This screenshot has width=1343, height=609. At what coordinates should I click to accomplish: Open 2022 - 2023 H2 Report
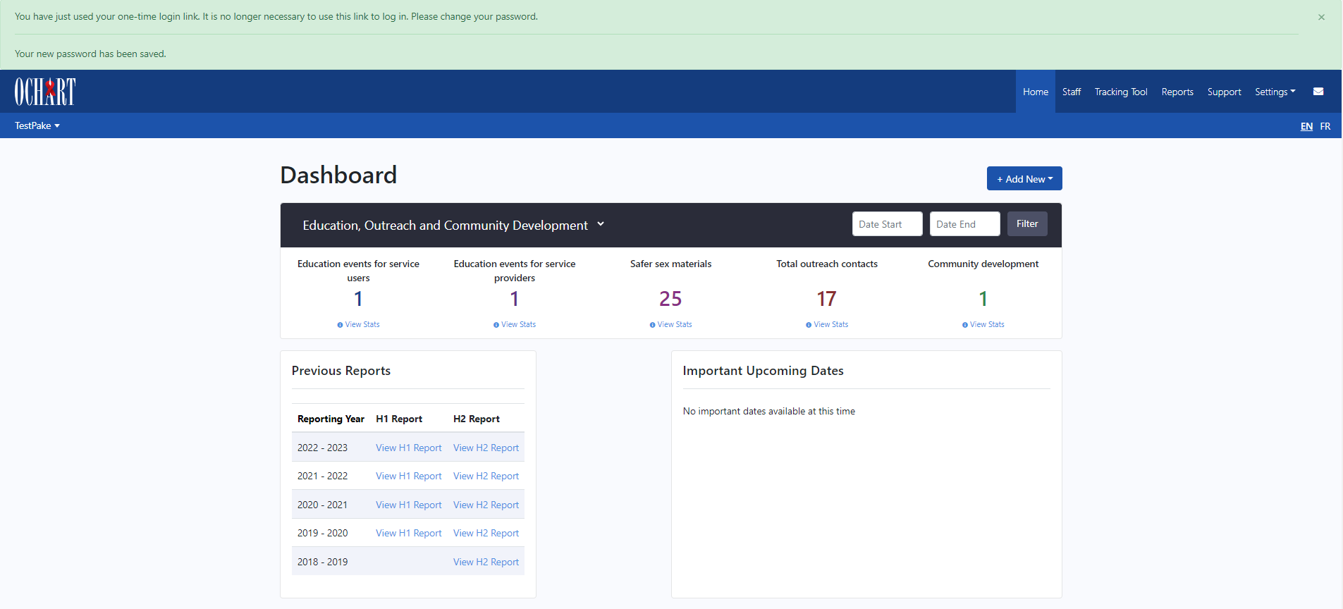tap(486, 448)
